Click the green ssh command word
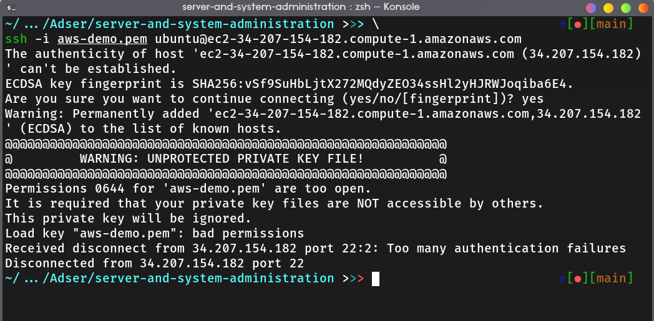 (x=16, y=39)
